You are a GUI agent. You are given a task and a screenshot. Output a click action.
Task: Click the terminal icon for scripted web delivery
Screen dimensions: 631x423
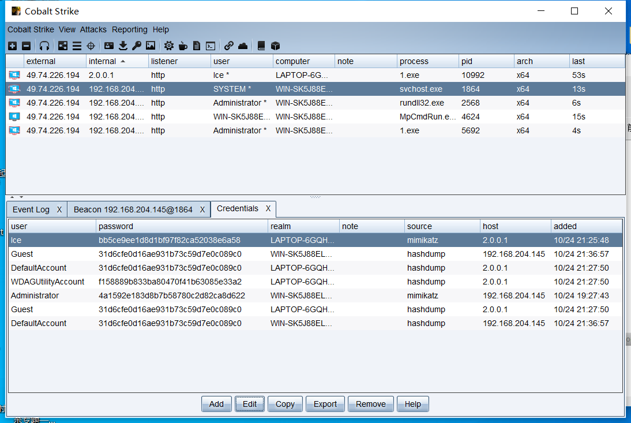(x=211, y=46)
